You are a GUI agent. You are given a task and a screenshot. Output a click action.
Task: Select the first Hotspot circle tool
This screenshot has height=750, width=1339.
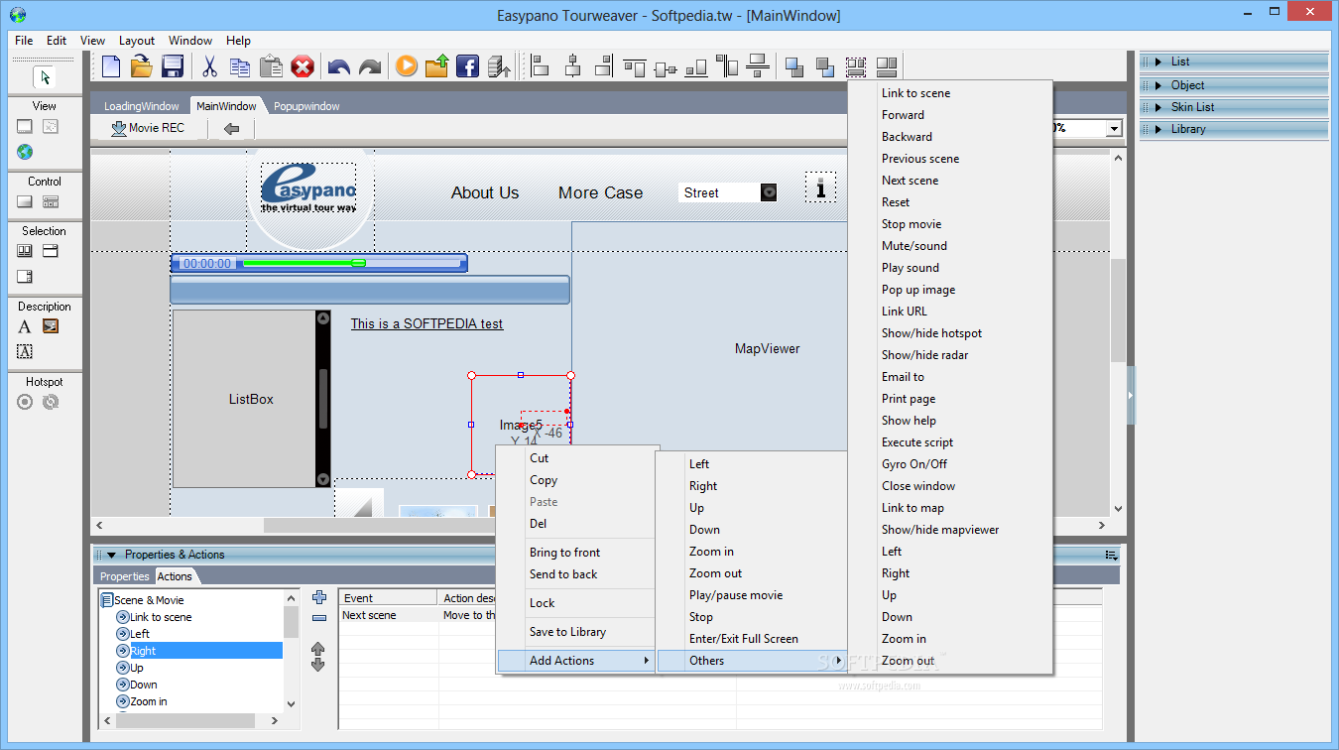(x=25, y=402)
